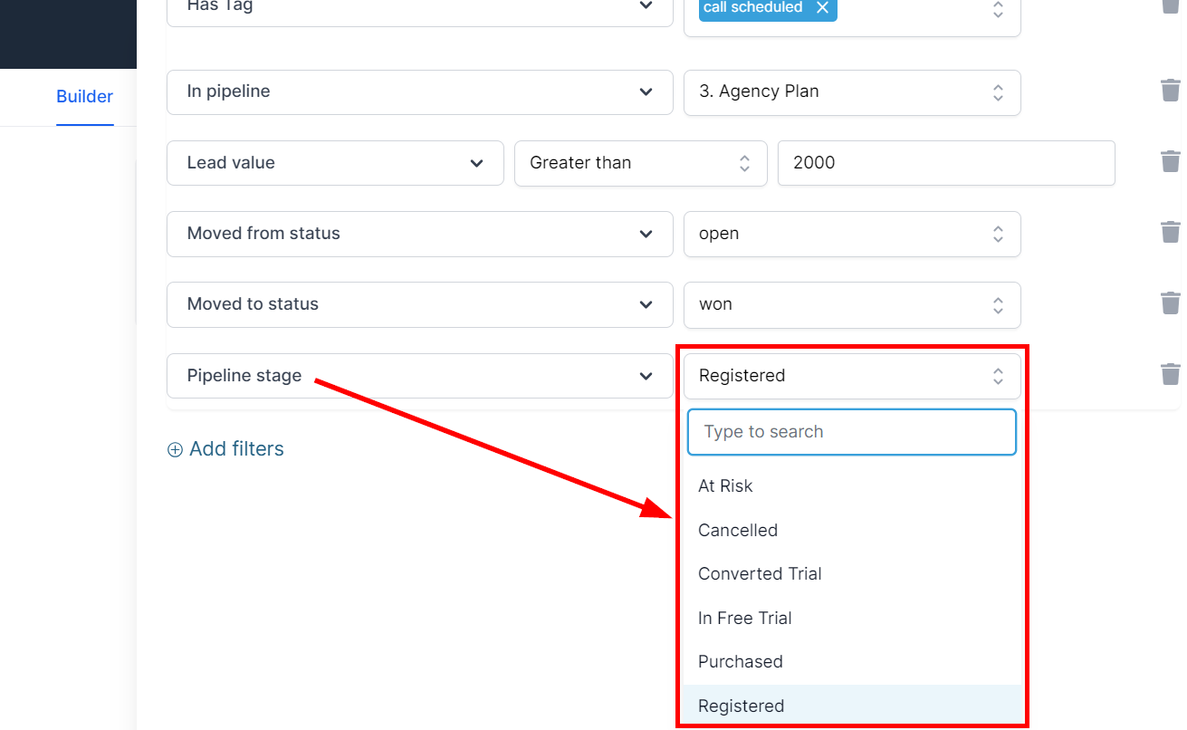Open the Lead value filter dropdown
This screenshot has height=730, width=1187.
pos(335,163)
